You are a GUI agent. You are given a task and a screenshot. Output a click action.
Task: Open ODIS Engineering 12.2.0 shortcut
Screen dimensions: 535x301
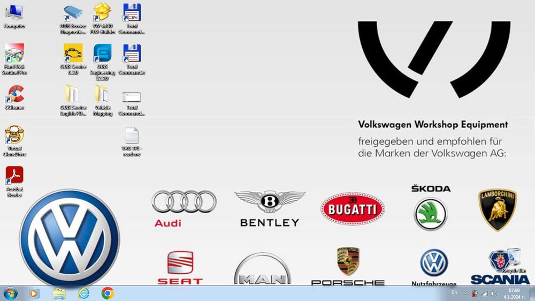(102, 62)
